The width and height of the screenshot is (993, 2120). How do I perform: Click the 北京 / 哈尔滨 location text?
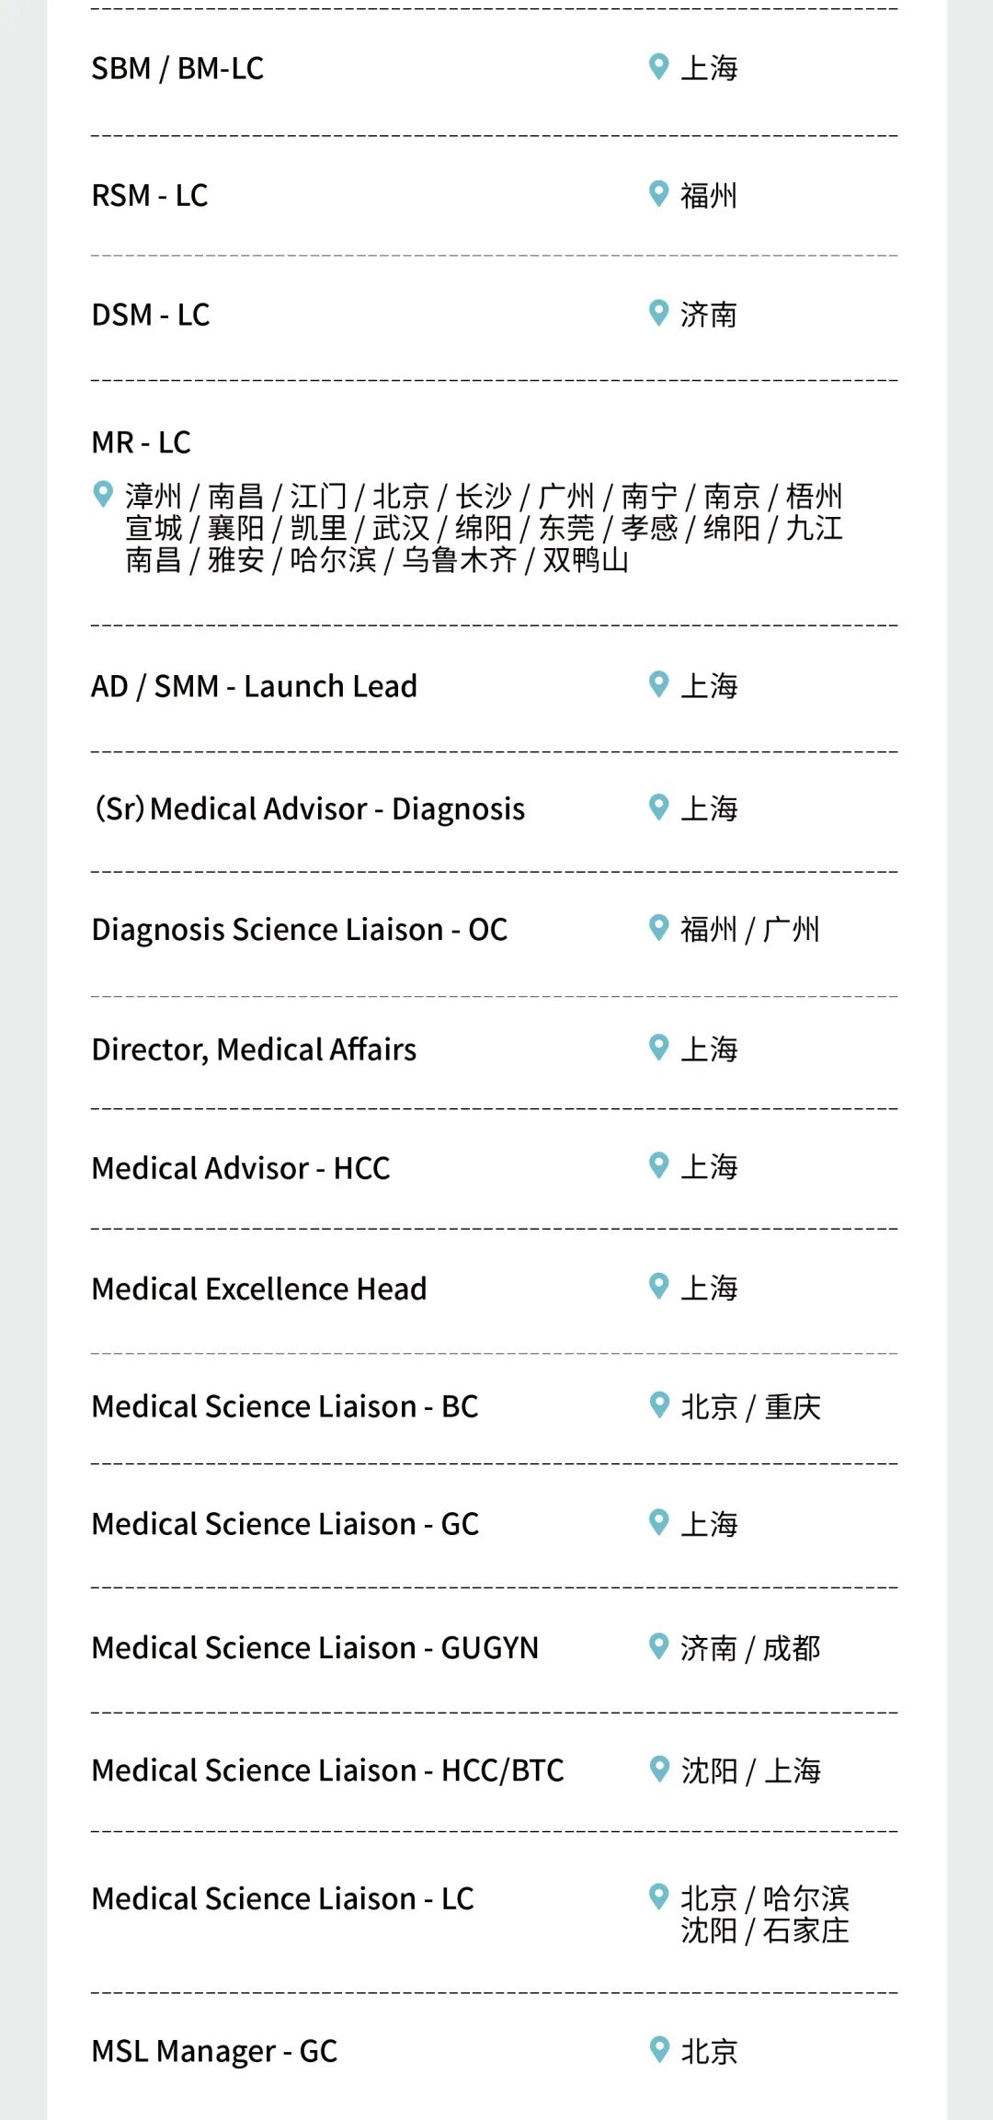click(x=765, y=1898)
